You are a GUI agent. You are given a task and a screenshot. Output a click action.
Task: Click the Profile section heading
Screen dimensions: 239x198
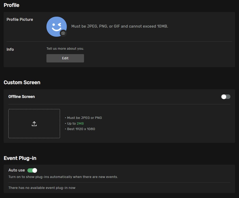click(11, 5)
